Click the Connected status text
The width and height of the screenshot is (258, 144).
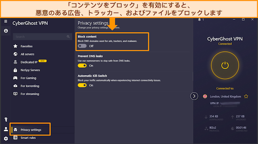(x=225, y=44)
